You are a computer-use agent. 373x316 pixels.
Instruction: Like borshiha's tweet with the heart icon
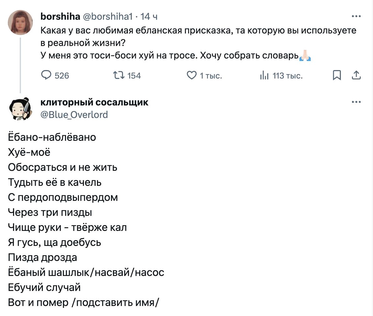pyautogui.click(x=191, y=75)
